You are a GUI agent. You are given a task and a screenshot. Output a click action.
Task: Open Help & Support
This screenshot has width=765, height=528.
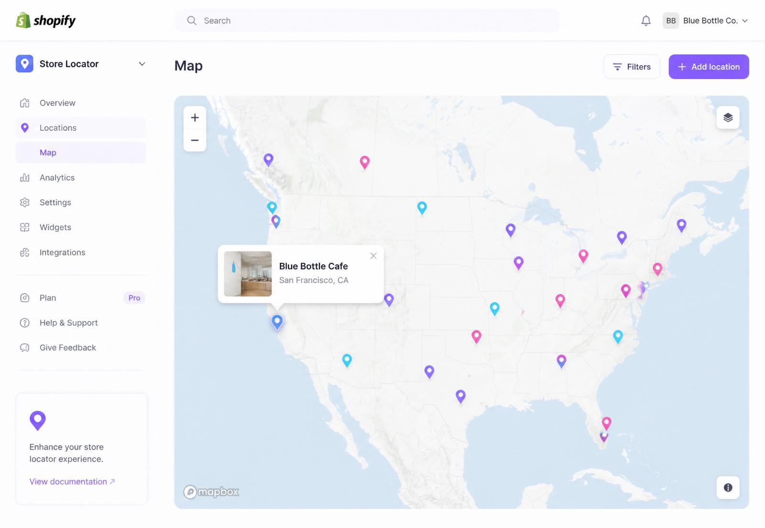81,323
